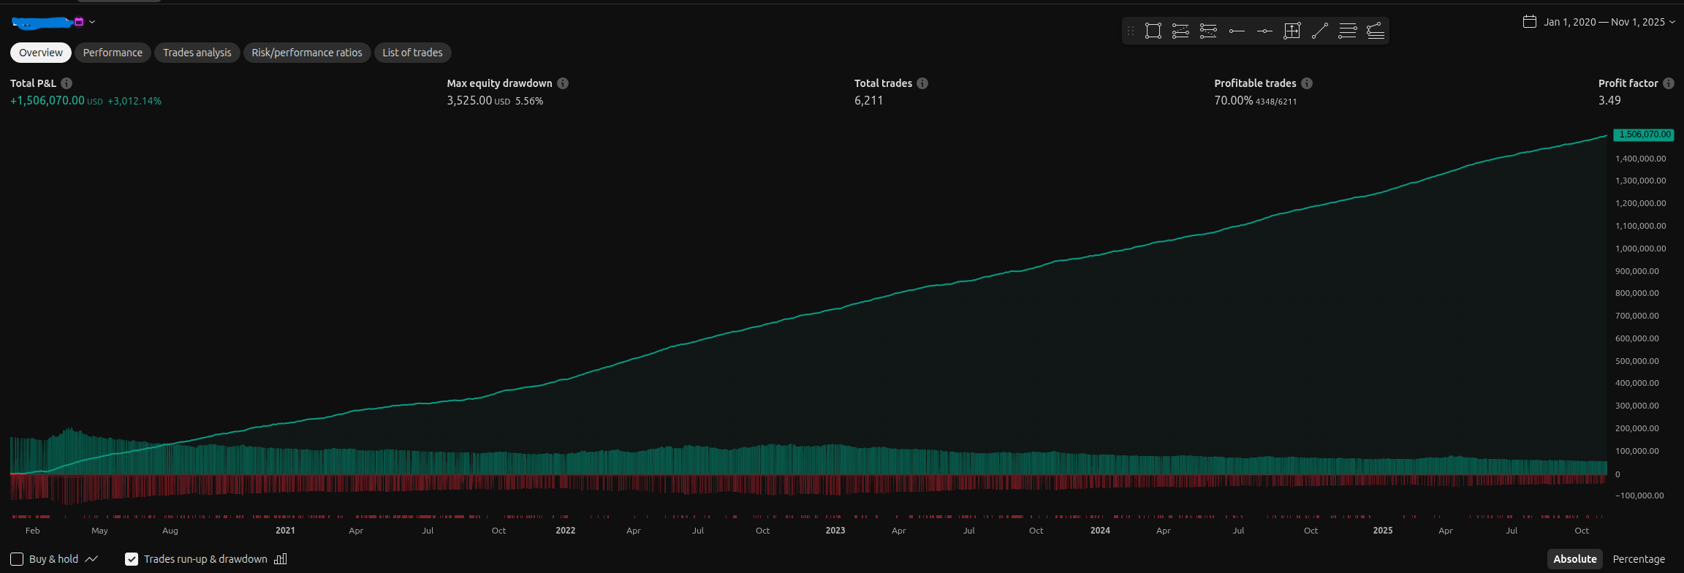Click the info icon next to Profit factor
The width and height of the screenshot is (1684, 573).
coord(1668,83)
